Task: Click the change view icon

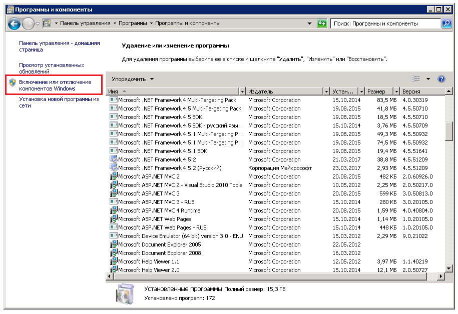Action: click(x=415, y=79)
